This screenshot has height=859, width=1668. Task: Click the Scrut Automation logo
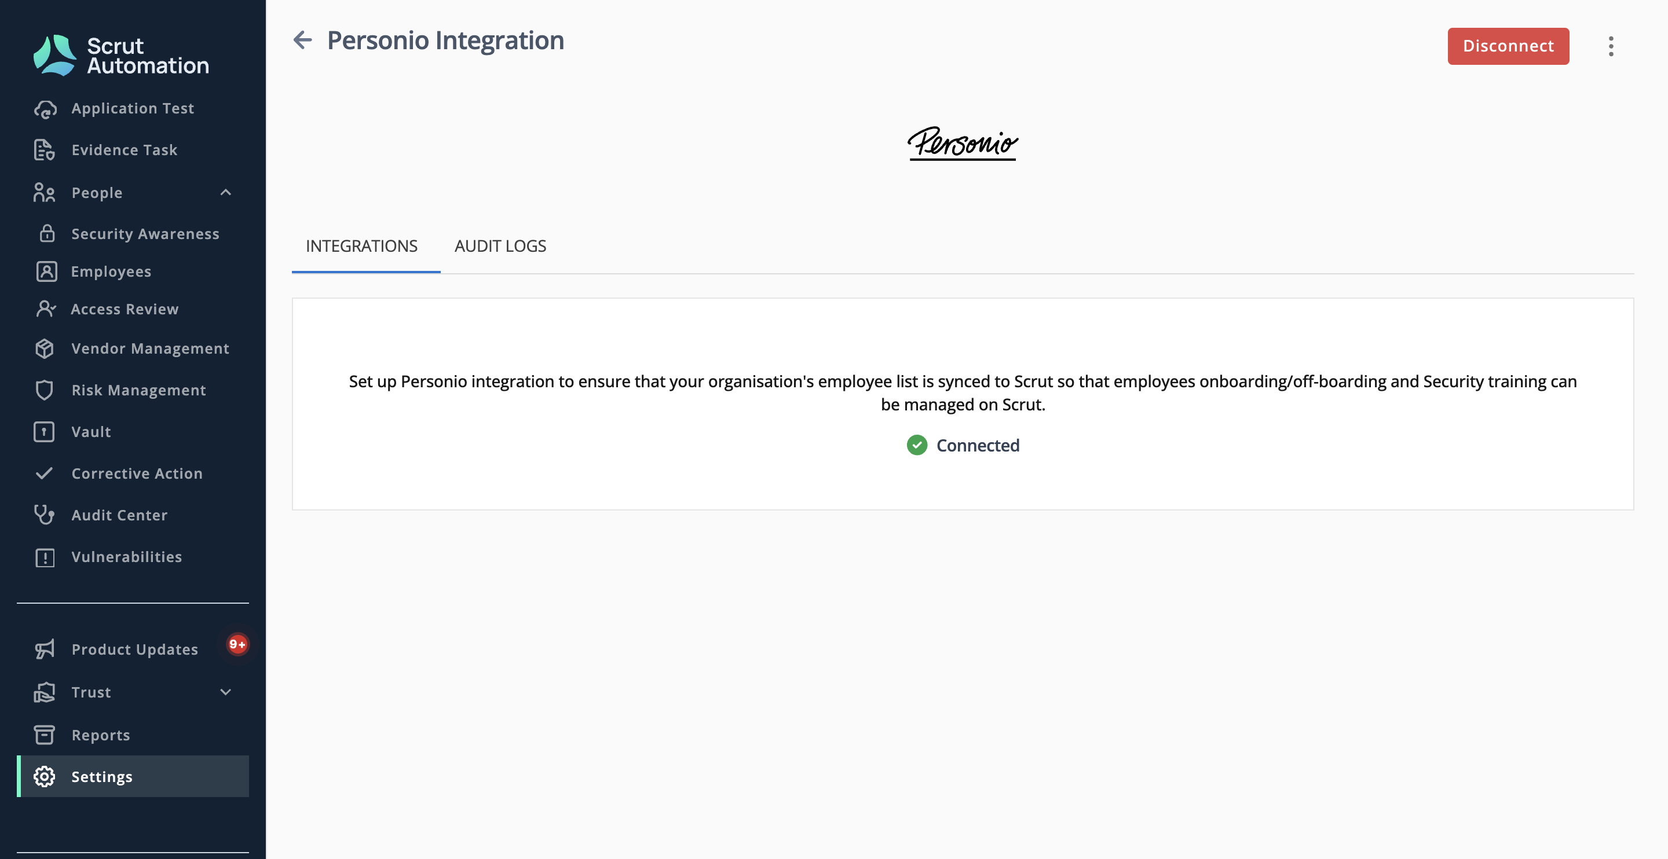pos(121,56)
